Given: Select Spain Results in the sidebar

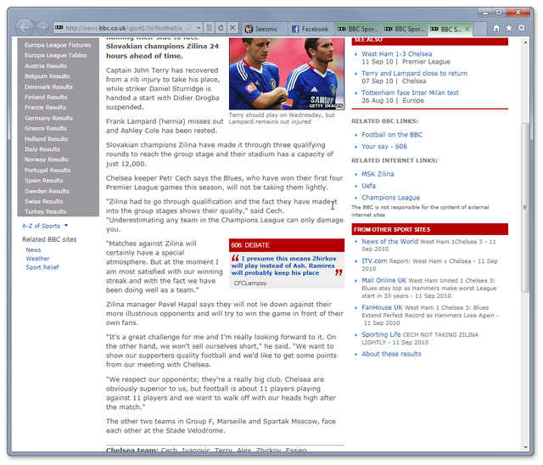Looking at the screenshot, I should 45,180.
